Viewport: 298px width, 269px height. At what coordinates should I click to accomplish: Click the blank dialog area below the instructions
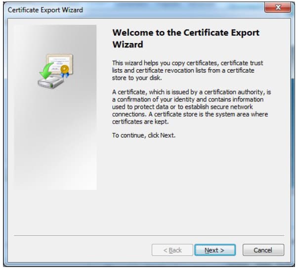pos(193,188)
